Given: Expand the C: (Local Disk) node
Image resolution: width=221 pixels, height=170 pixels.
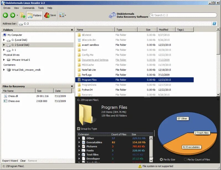Looking at the screenshot, I should (4, 40).
